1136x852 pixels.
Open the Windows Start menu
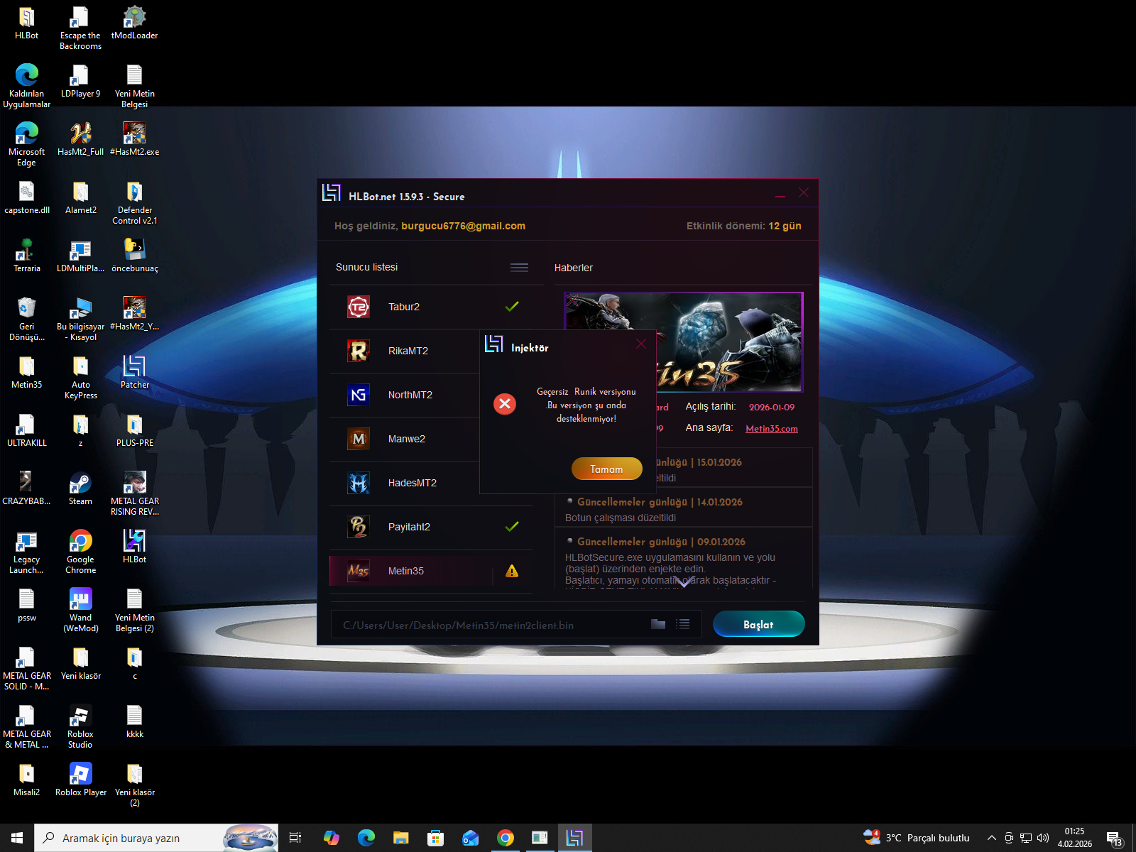[x=17, y=838]
